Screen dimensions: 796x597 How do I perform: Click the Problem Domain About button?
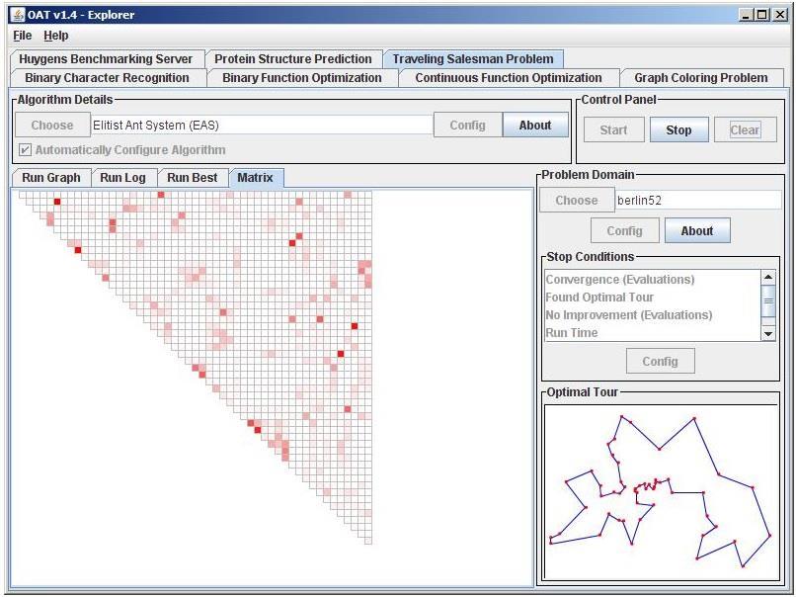tap(697, 230)
